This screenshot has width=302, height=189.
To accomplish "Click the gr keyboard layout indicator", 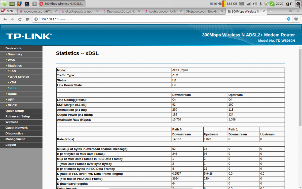I will point(289,4).
